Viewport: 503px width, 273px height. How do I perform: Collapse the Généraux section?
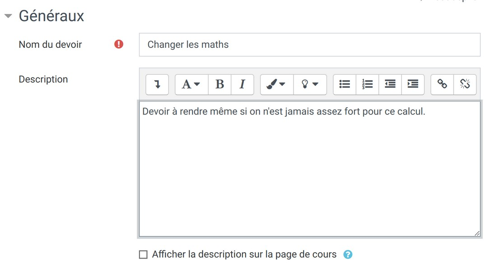pyautogui.click(x=8, y=16)
